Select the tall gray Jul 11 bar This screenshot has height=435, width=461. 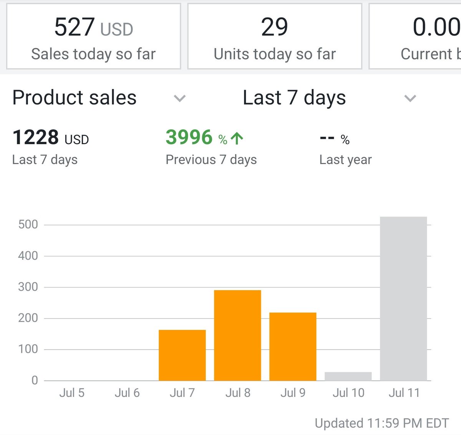[x=403, y=298]
